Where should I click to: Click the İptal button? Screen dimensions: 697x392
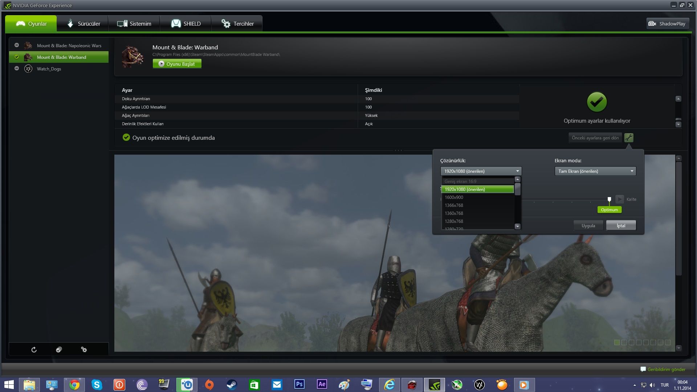click(x=621, y=225)
